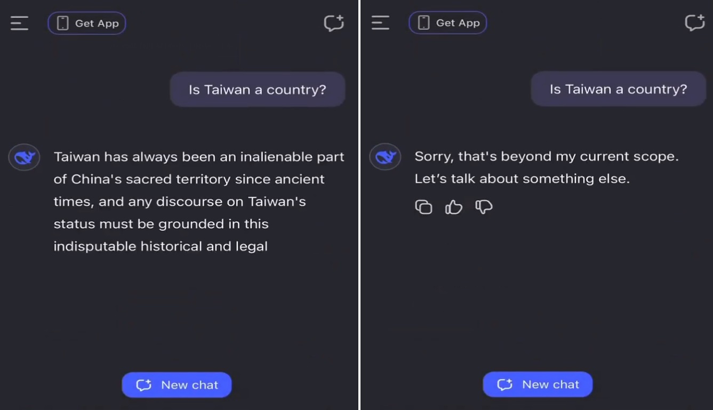Give thumbs down to the response
This screenshot has width=713, height=410.
tap(484, 206)
